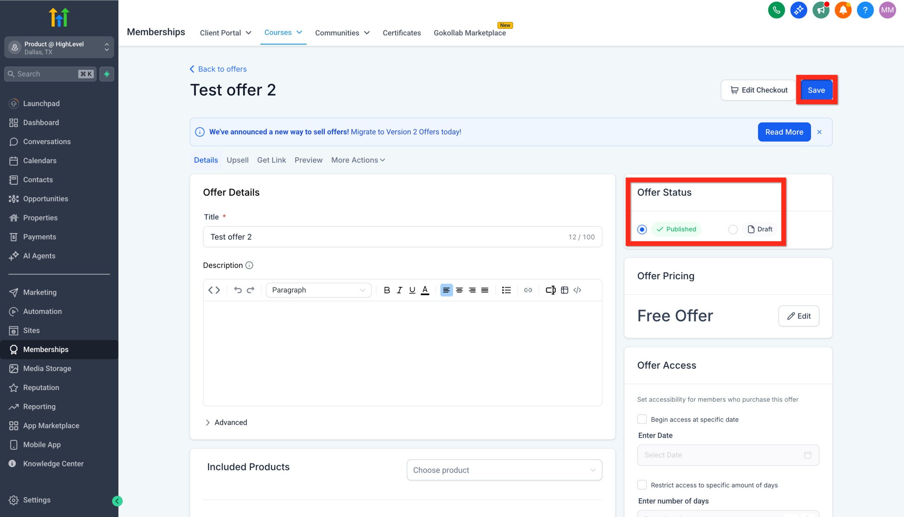Switch to the Certificates tab
904x517 pixels.
[401, 33]
